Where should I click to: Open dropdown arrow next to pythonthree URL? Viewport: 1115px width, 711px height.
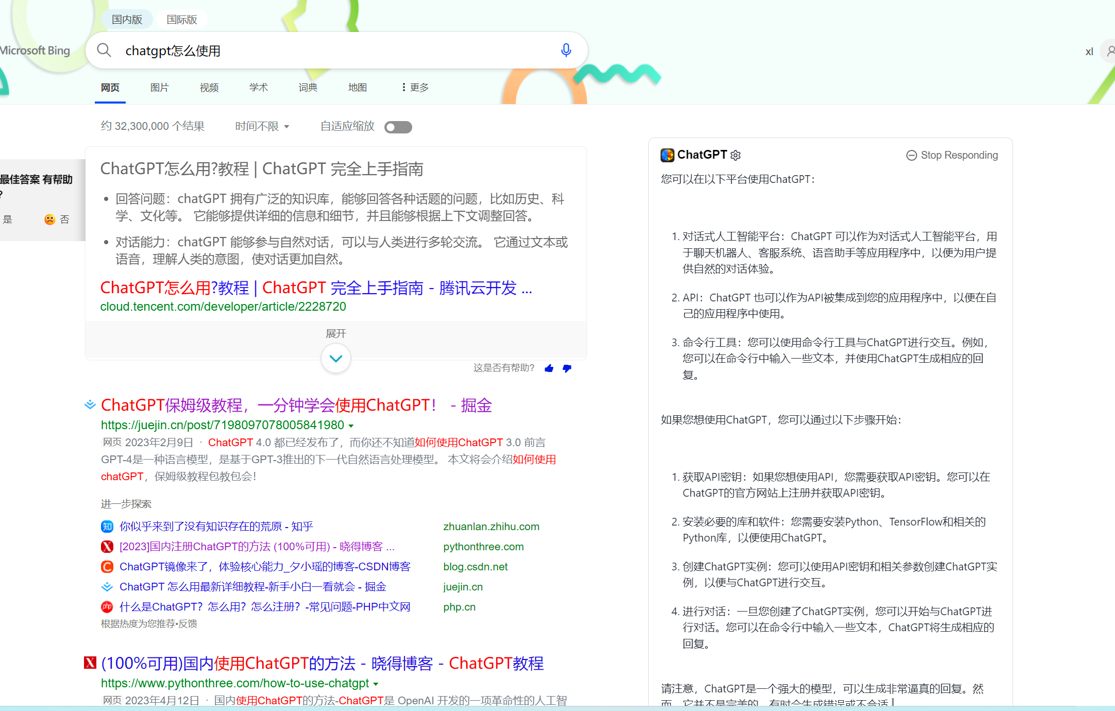click(376, 684)
